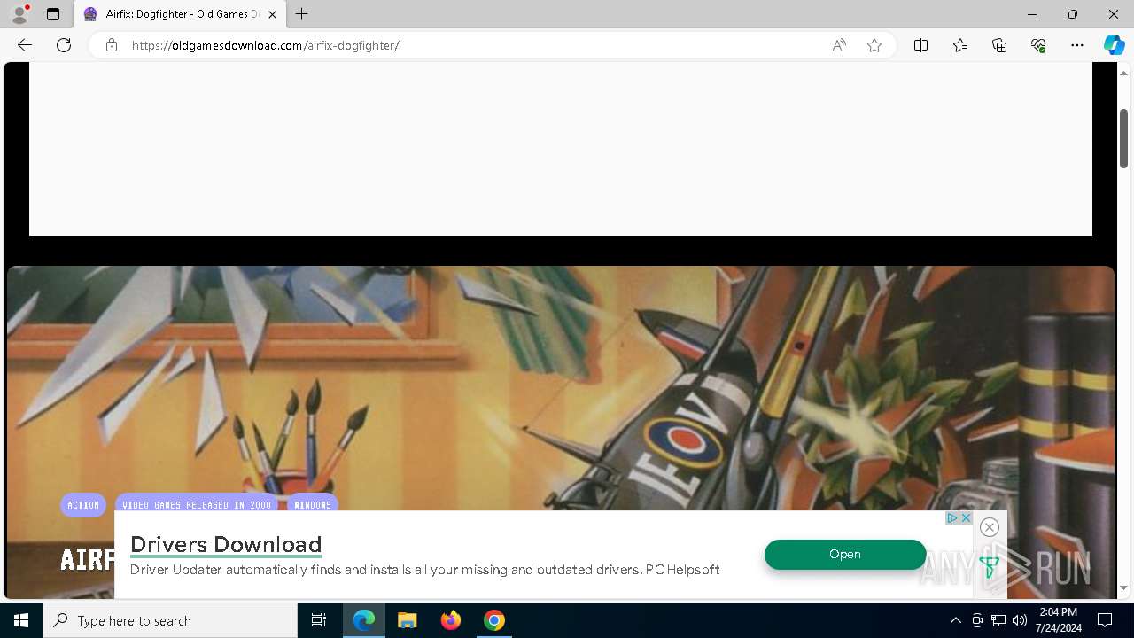Click the network tray icon

point(998,620)
